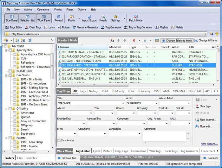Open the Import/Export tool

[x=89, y=18]
